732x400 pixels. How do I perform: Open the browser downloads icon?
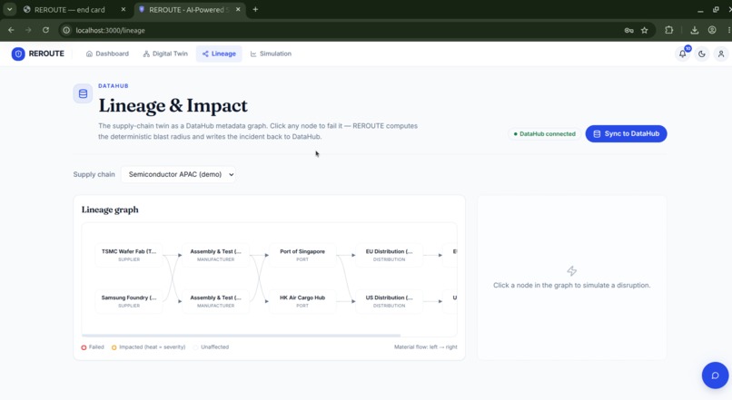tap(695, 30)
